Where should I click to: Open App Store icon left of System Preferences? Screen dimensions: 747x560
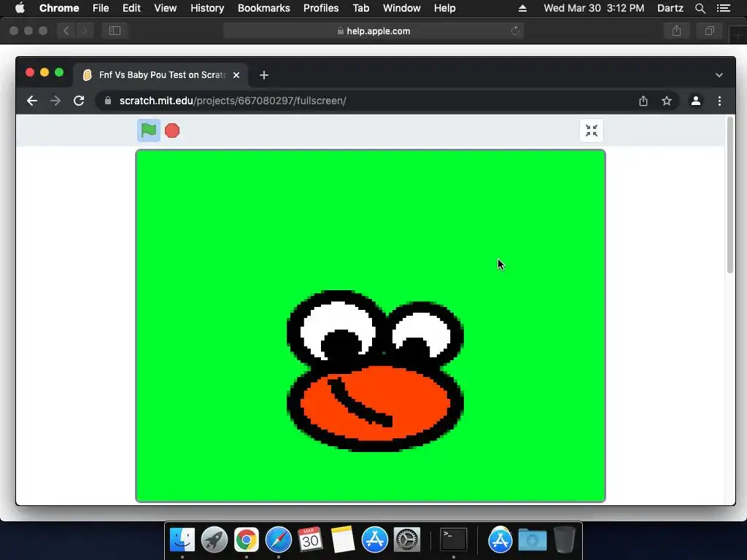click(x=374, y=540)
